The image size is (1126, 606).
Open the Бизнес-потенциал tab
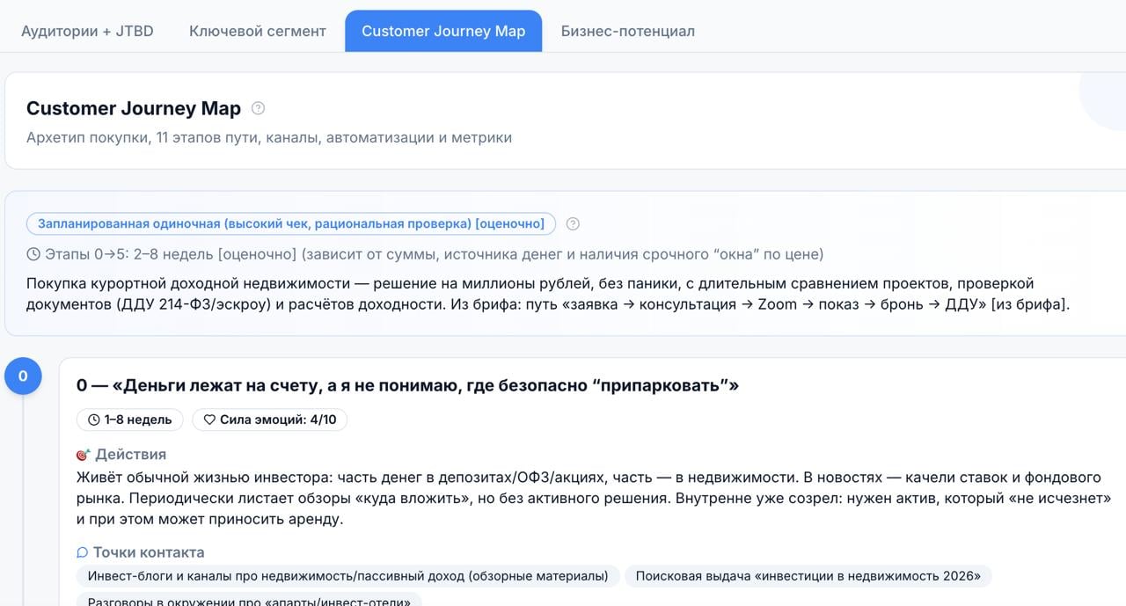pos(628,31)
